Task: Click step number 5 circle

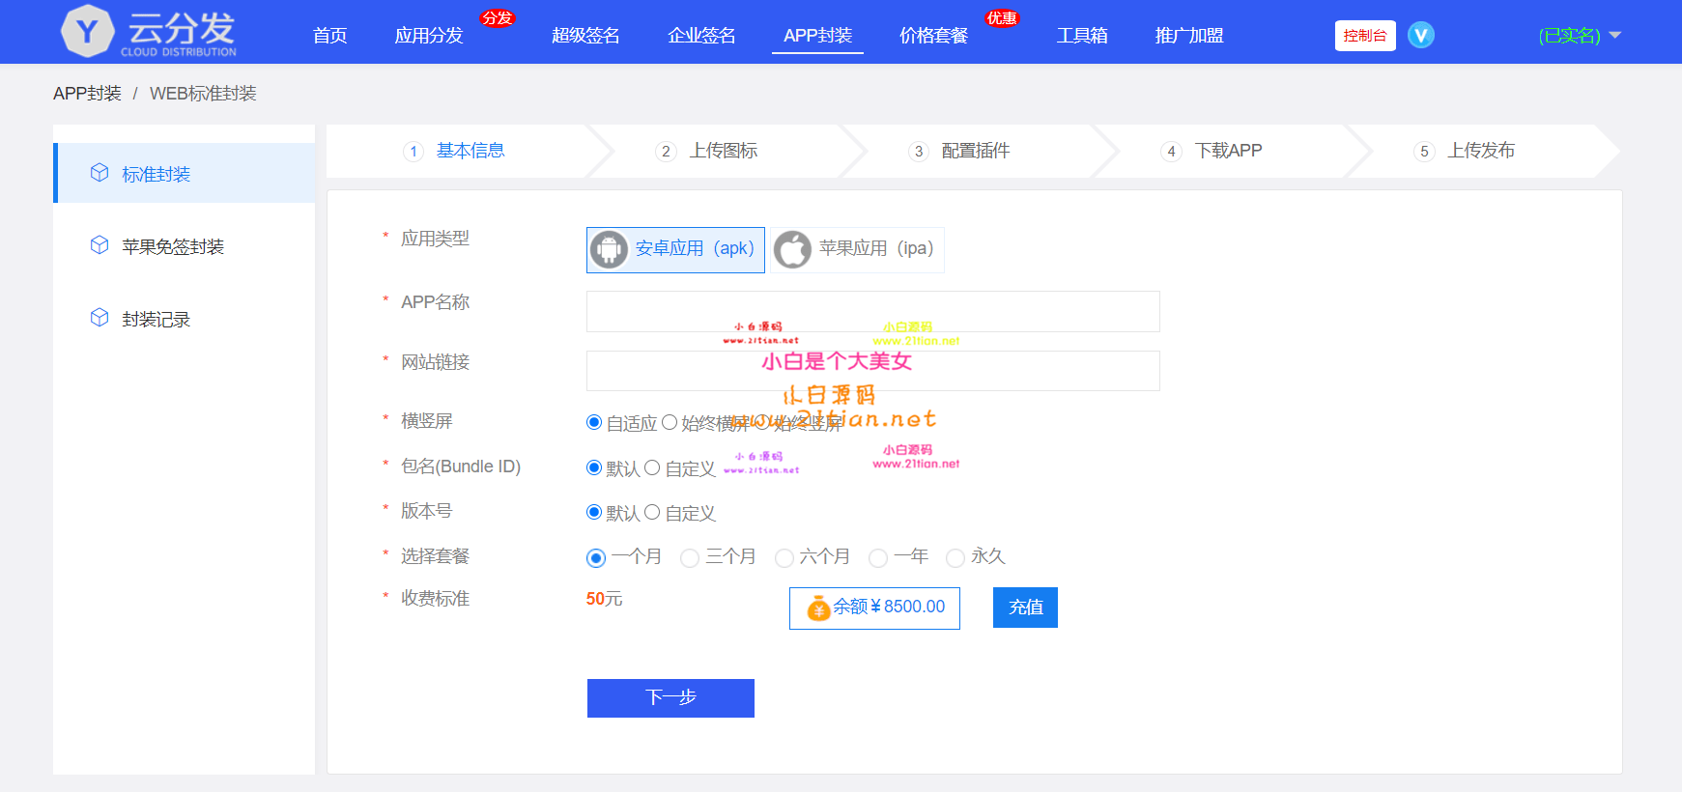Action: pos(1424,151)
